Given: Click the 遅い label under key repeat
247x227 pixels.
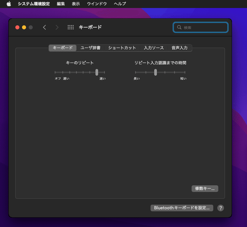Looking at the screenshot, I should [x=66, y=78].
